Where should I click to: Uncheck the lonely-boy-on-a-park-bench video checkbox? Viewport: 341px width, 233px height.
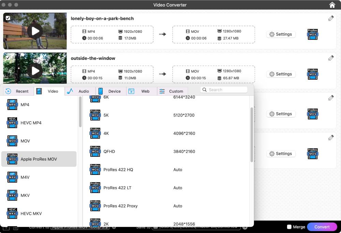pyautogui.click(x=8, y=18)
